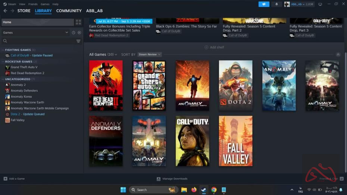Open File Explorer from taskbar
347x195 pixels.
[x=184, y=190]
